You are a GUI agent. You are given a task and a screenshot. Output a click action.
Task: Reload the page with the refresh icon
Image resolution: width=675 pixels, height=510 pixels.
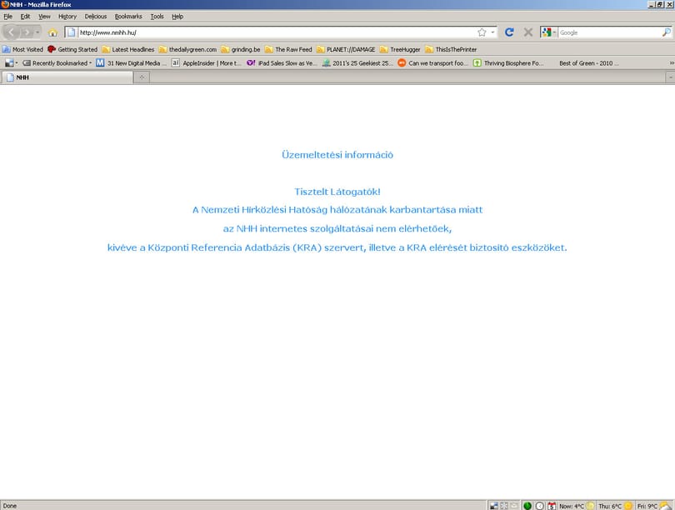(509, 32)
